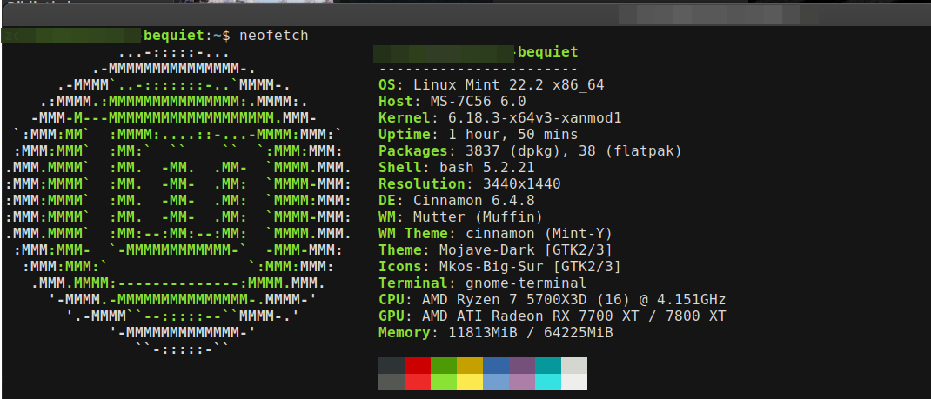The height and width of the screenshot is (399, 931).
Task: Click the 'Memory: 11813MiB / 64225MiB' line
Action: 496,333
